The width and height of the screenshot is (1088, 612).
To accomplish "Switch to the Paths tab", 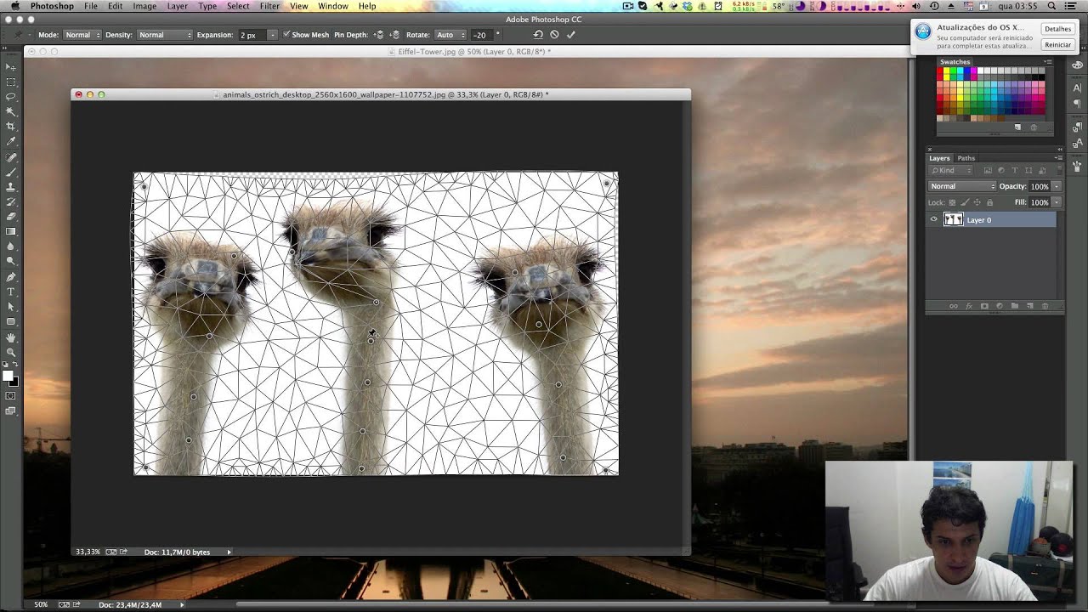I will pyautogui.click(x=966, y=157).
